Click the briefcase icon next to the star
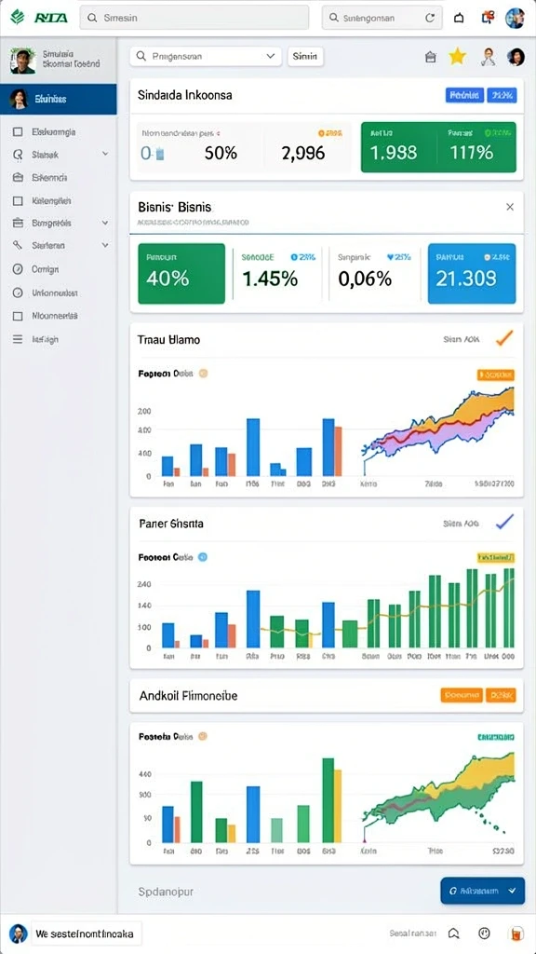The image size is (536, 954). point(431,57)
